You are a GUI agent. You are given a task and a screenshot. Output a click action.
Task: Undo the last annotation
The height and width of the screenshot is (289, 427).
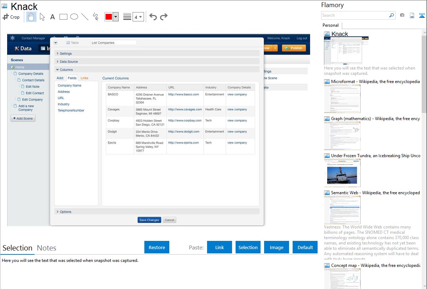153,17
